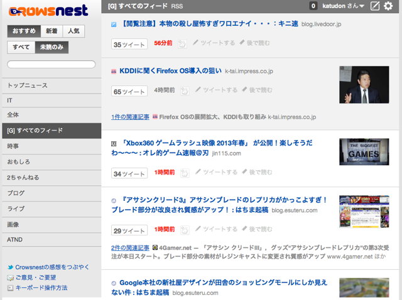Screen dimensions: 402x300
Task: Click favicon beside KDDI Firefox OS article
Action: click(x=114, y=72)
